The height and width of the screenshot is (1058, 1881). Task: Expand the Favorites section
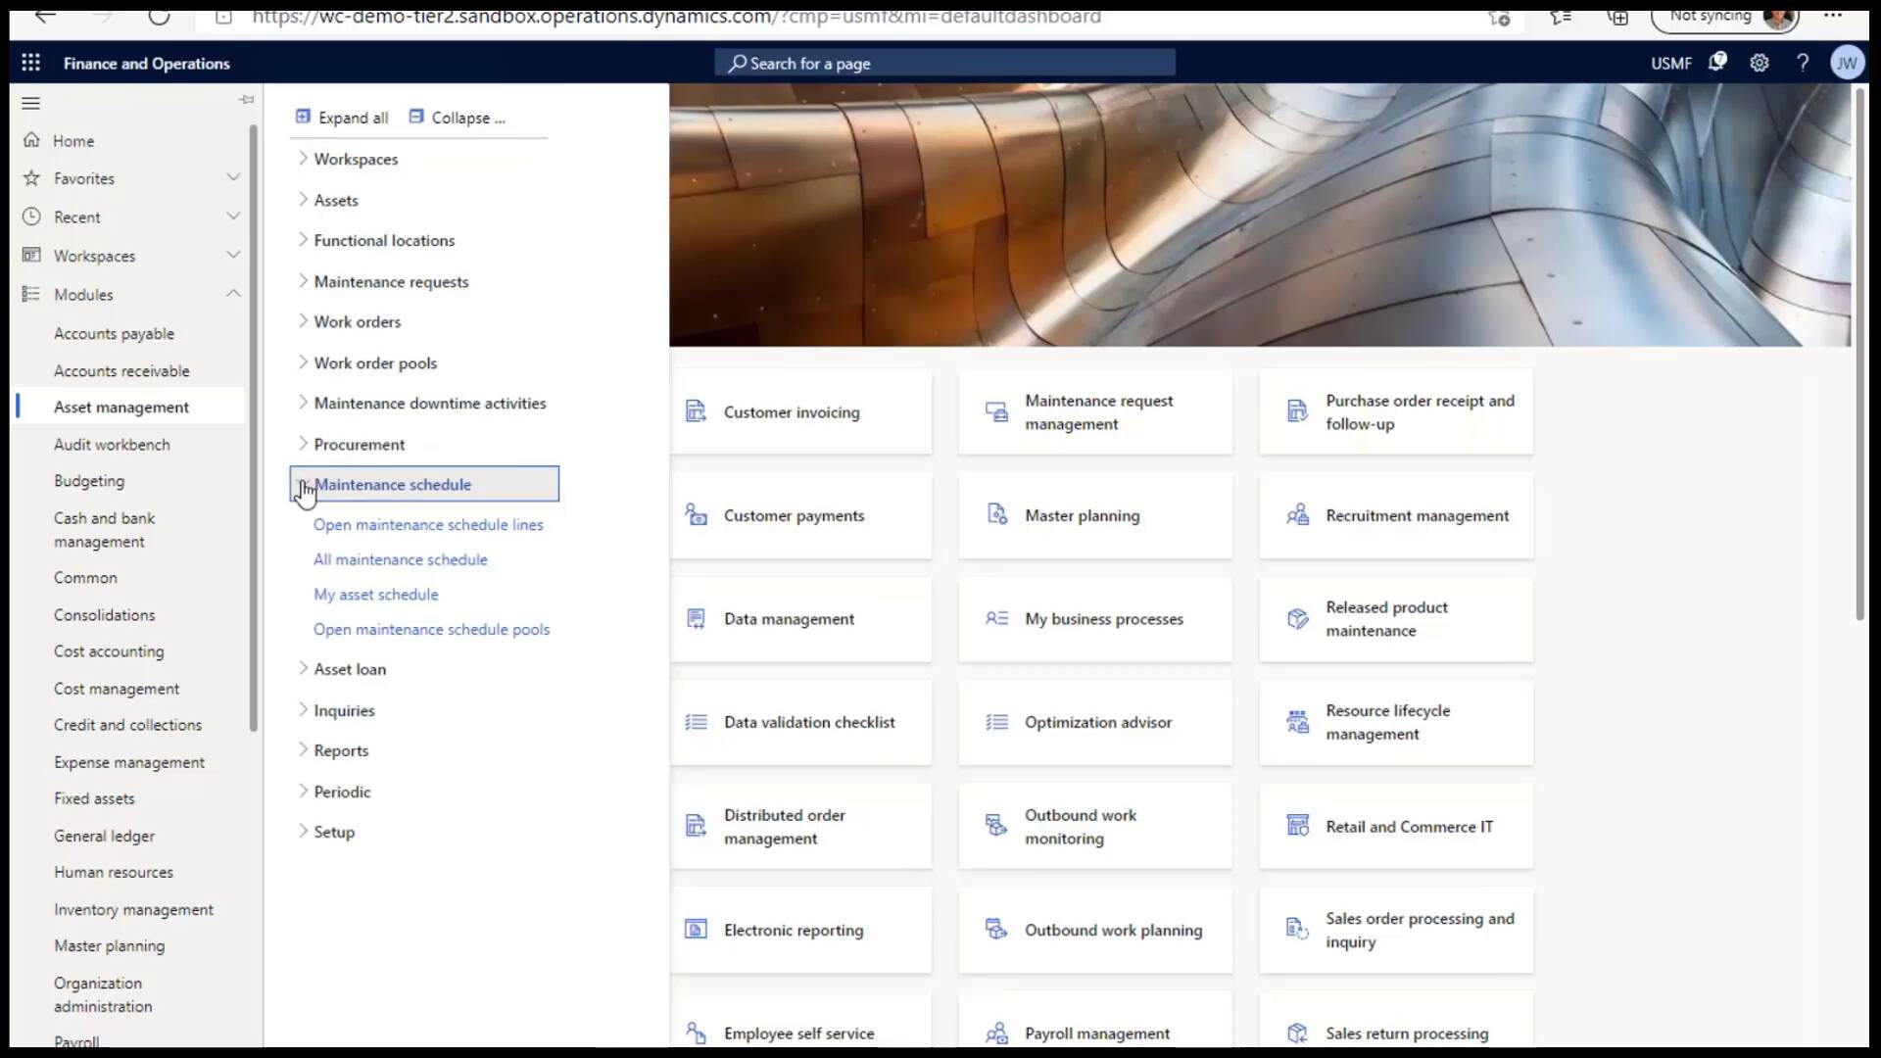point(233,177)
